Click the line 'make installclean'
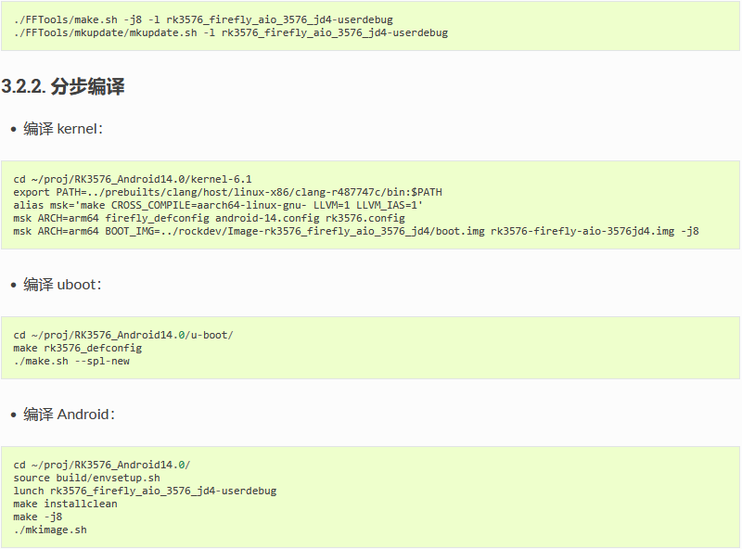The height and width of the screenshot is (549, 742). pyautogui.click(x=65, y=504)
